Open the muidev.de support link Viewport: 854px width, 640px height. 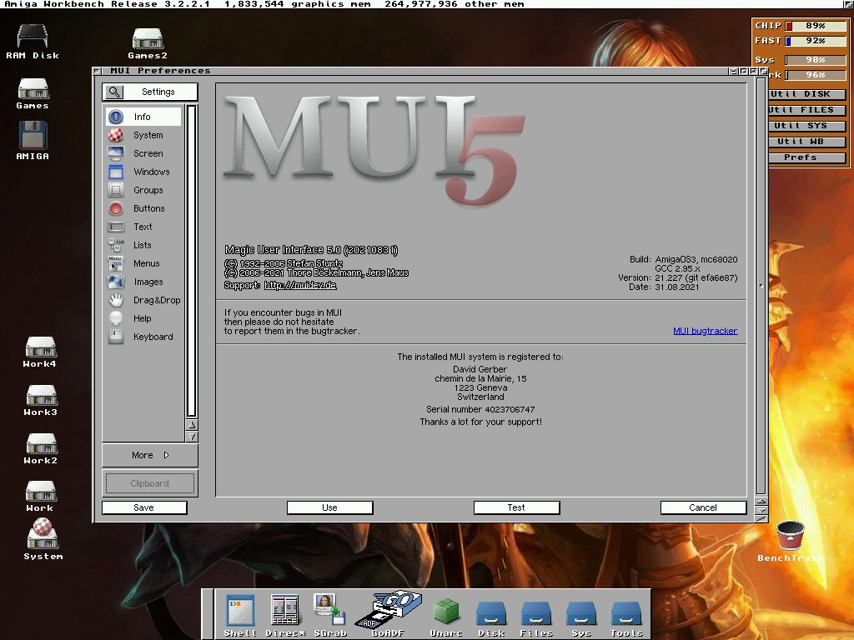(x=300, y=285)
